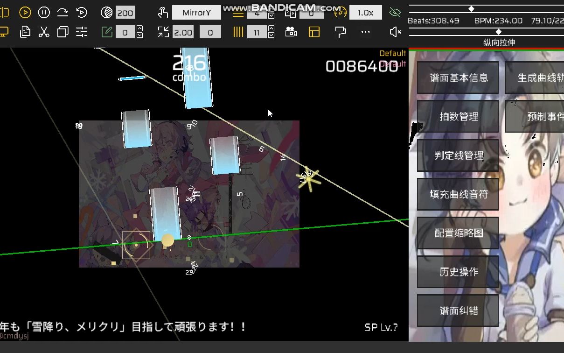564x353 pixels.
Task: Click the tap-hand gesture icon
Action: pos(162,13)
